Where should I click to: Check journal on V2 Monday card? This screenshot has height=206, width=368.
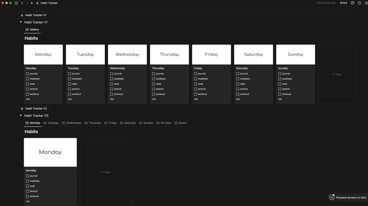(27, 176)
